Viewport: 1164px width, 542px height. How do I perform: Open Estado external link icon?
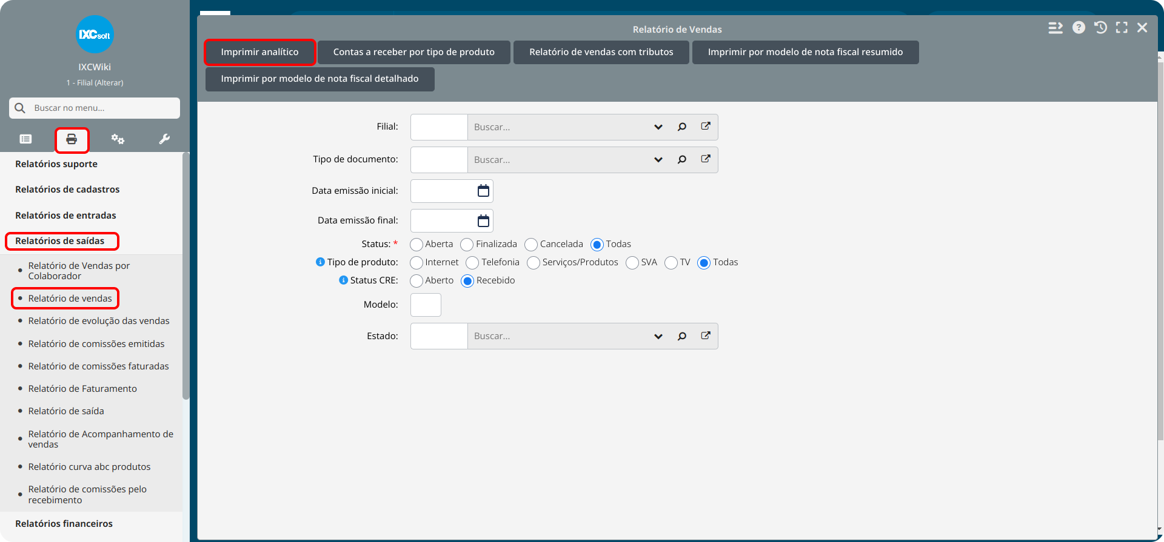pos(706,335)
